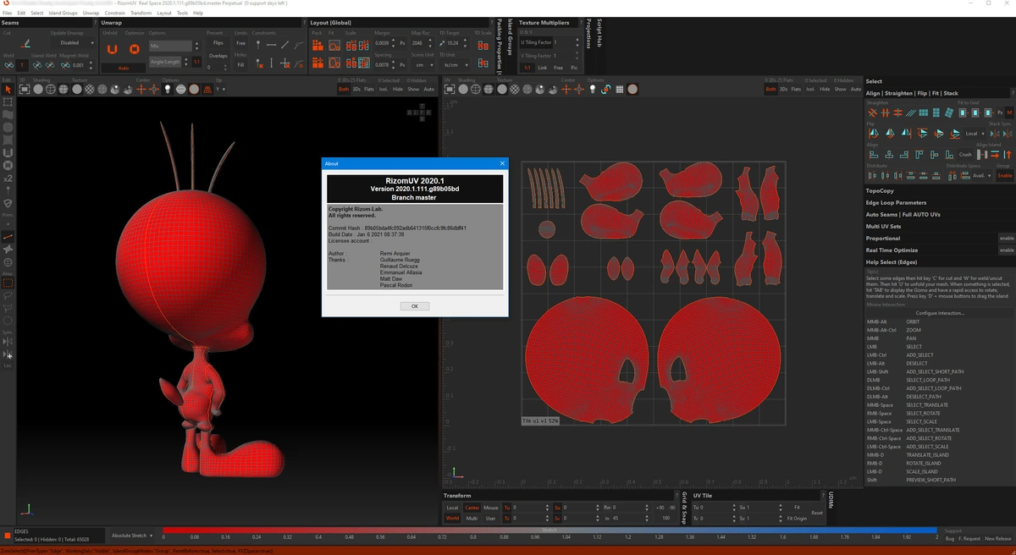The image size is (1016, 555).
Task: Click the horizontal constraint icon
Action: point(271,44)
